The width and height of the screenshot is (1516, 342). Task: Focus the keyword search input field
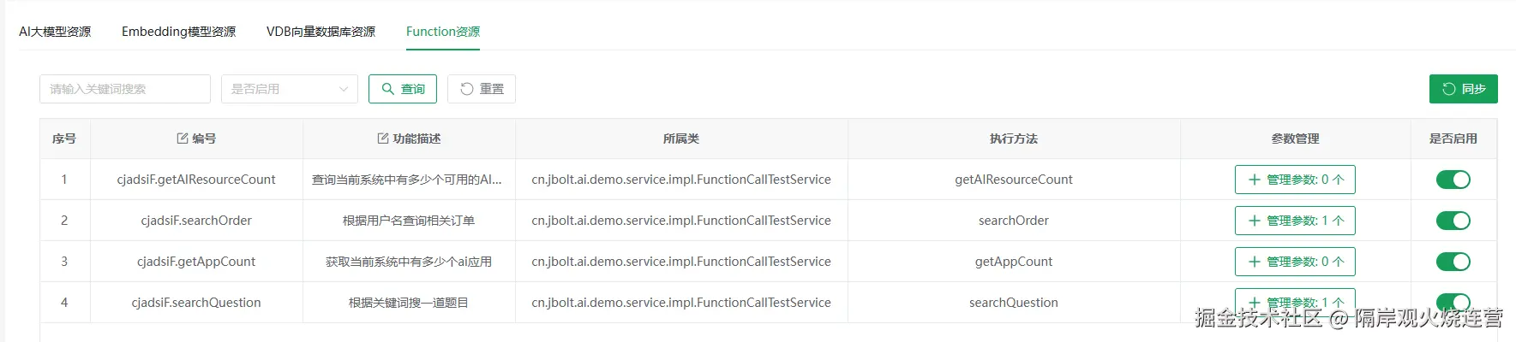(x=124, y=89)
